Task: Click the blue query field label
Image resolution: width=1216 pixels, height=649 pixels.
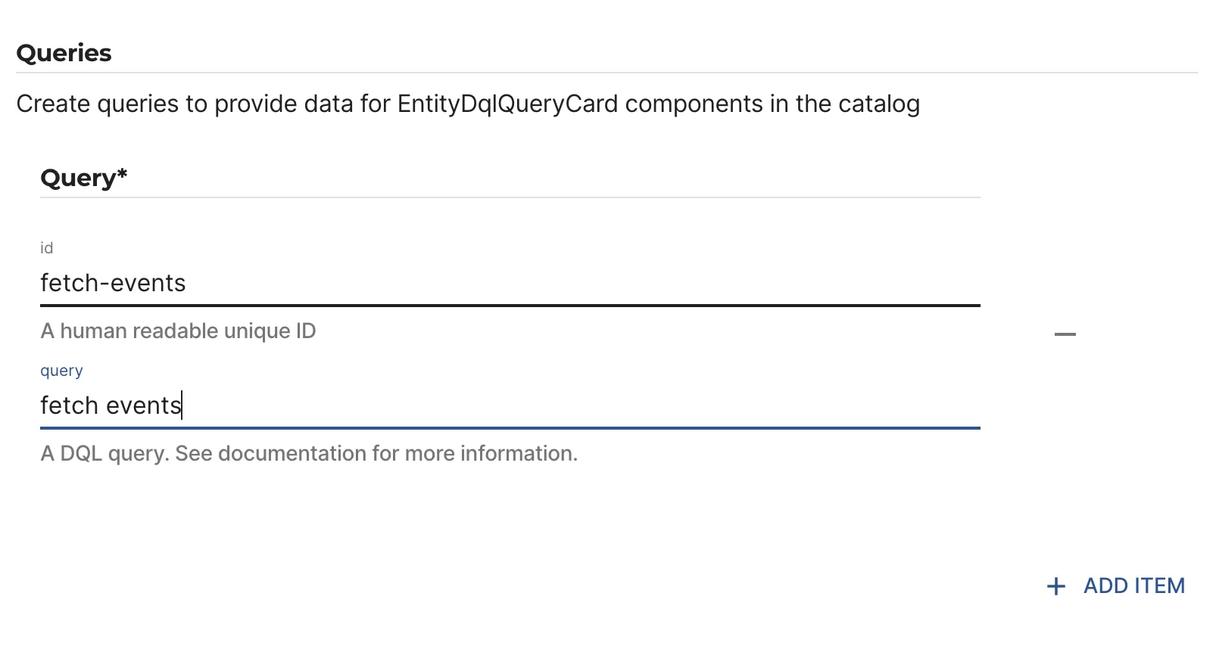Action: pos(61,371)
